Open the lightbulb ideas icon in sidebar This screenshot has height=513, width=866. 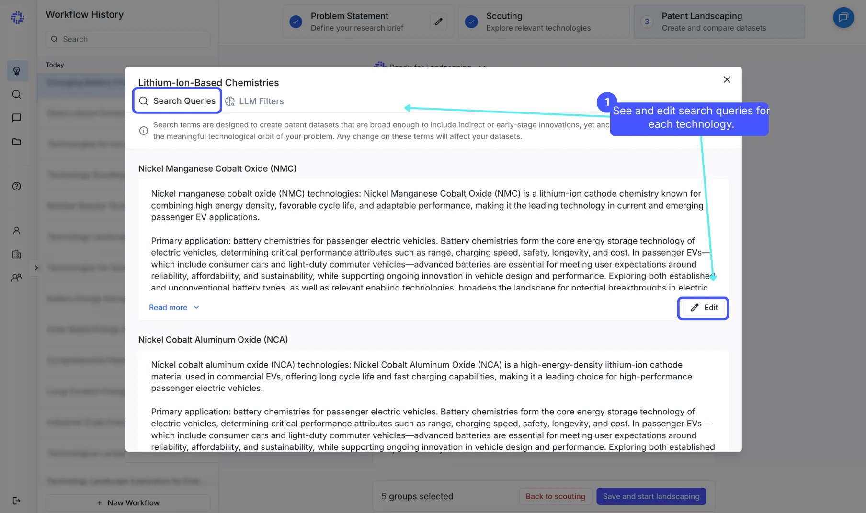coord(17,71)
